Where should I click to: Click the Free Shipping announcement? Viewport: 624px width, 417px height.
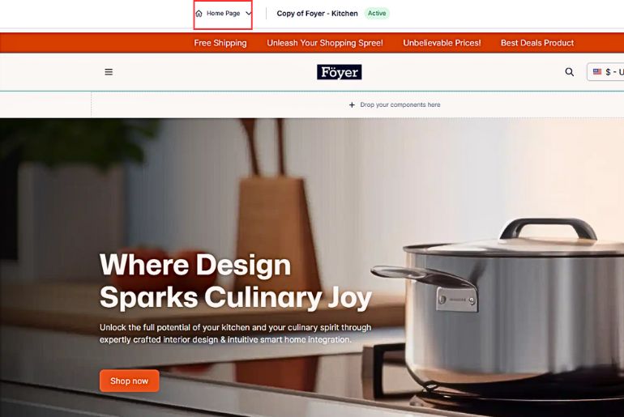(220, 43)
